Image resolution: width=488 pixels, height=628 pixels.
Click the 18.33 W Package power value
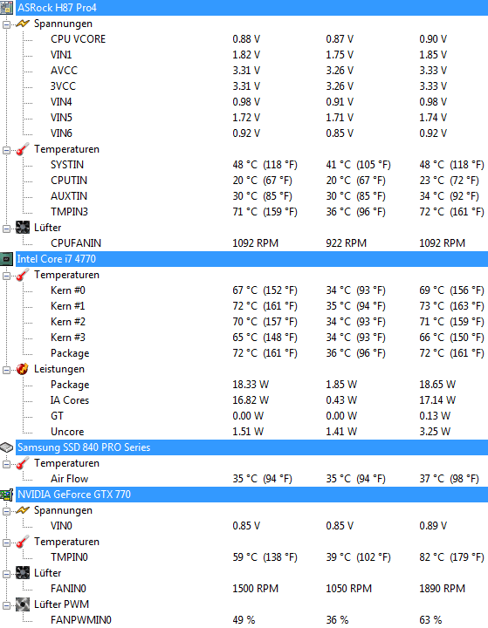(x=251, y=385)
